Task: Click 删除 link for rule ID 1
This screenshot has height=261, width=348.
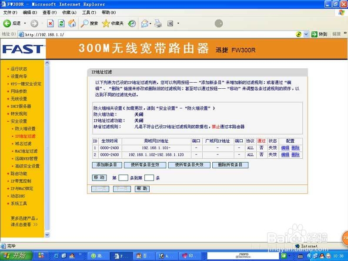Action: point(295,148)
